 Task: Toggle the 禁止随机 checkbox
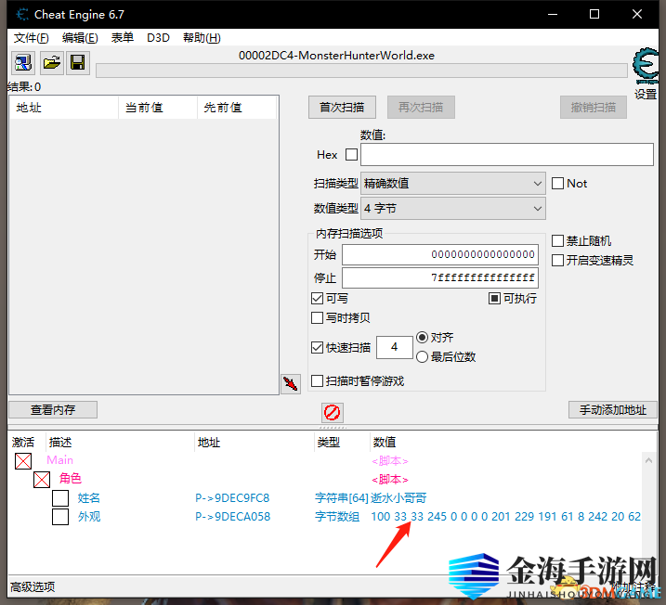557,241
